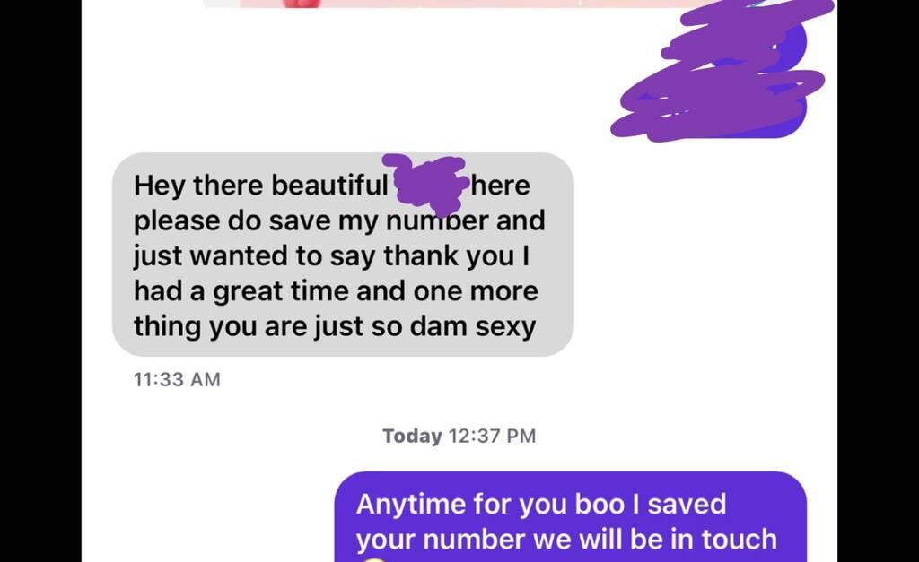919x562 pixels.
Task: Click the bold "Today" label
Action: [412, 436]
